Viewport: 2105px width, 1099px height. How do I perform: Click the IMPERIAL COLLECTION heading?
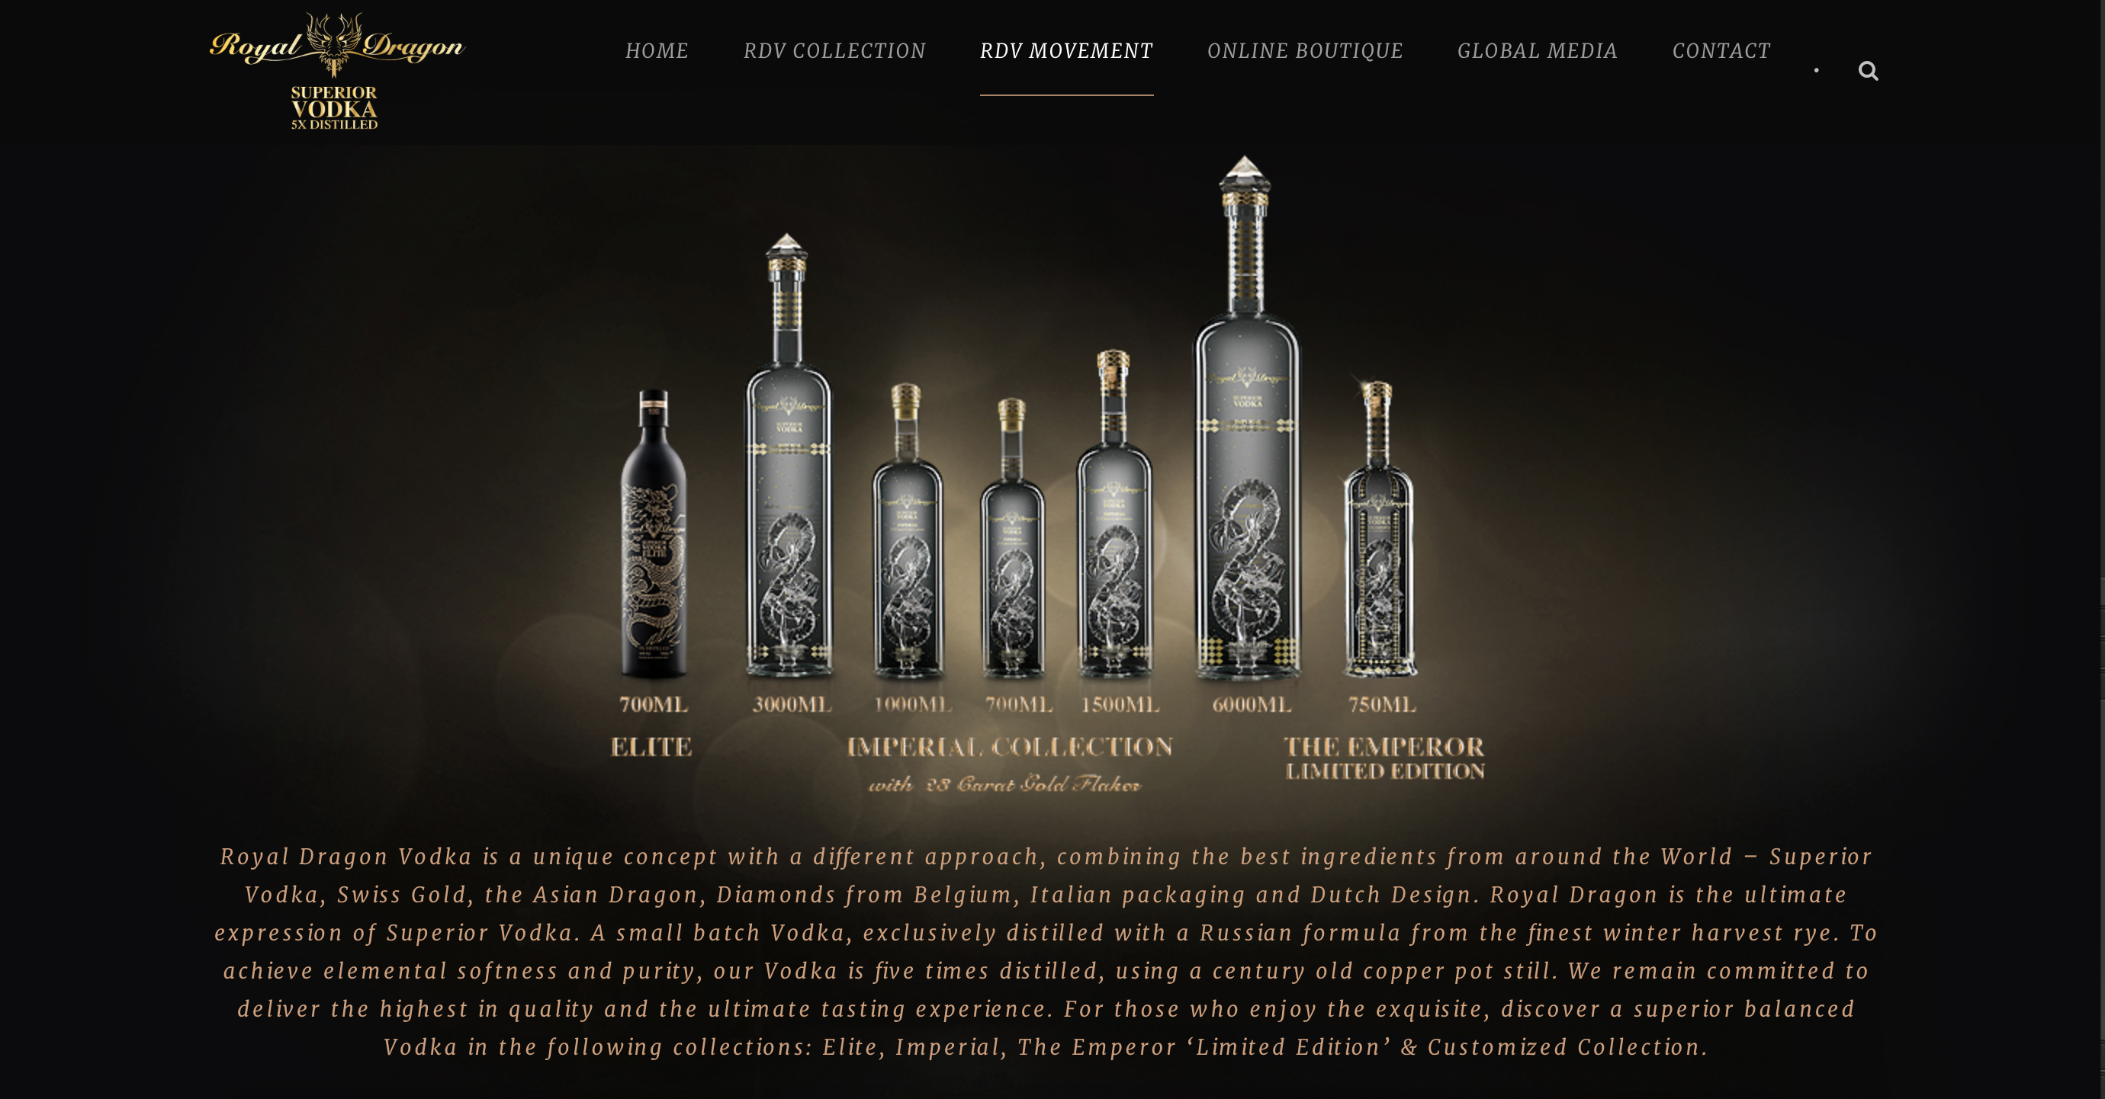pos(1010,747)
